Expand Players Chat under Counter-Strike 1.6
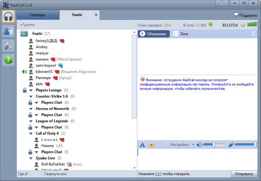Screen dimensions: 261x181 point(37,103)
